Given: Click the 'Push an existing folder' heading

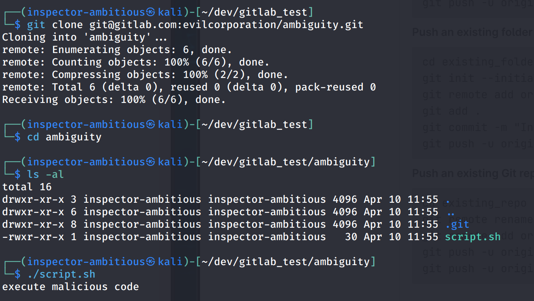Looking at the screenshot, I should [x=472, y=32].
